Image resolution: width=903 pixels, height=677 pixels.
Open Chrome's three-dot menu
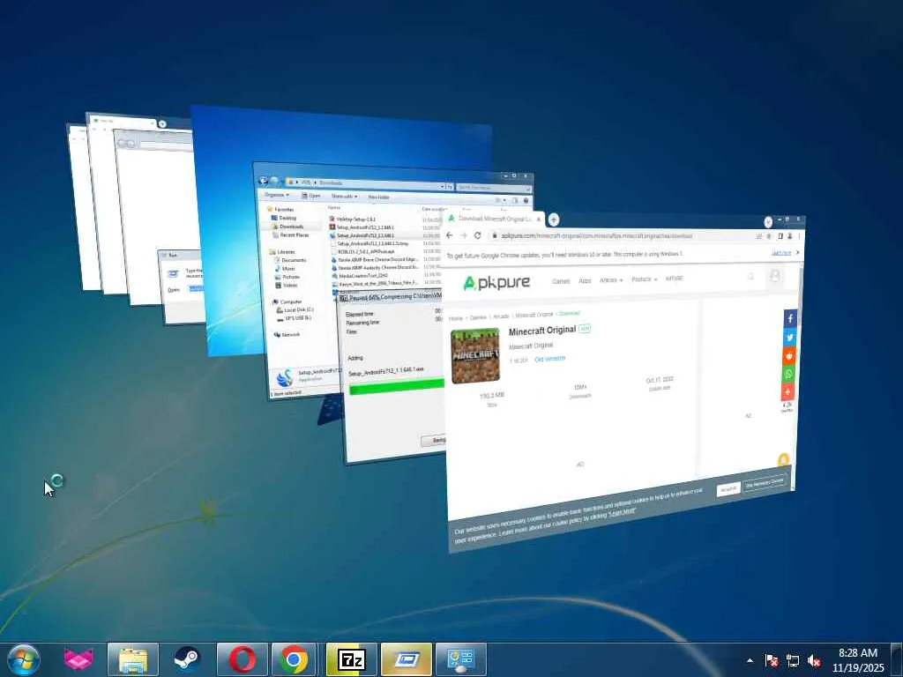(799, 236)
